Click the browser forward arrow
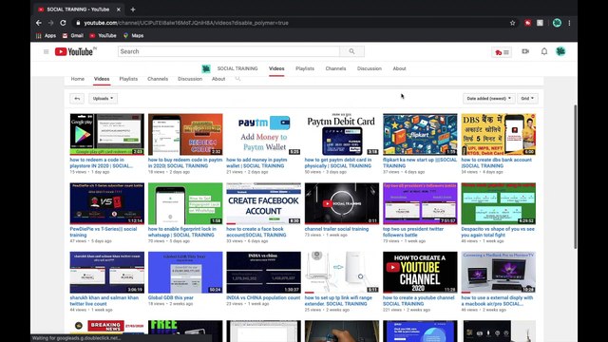608x342 pixels. [50, 23]
